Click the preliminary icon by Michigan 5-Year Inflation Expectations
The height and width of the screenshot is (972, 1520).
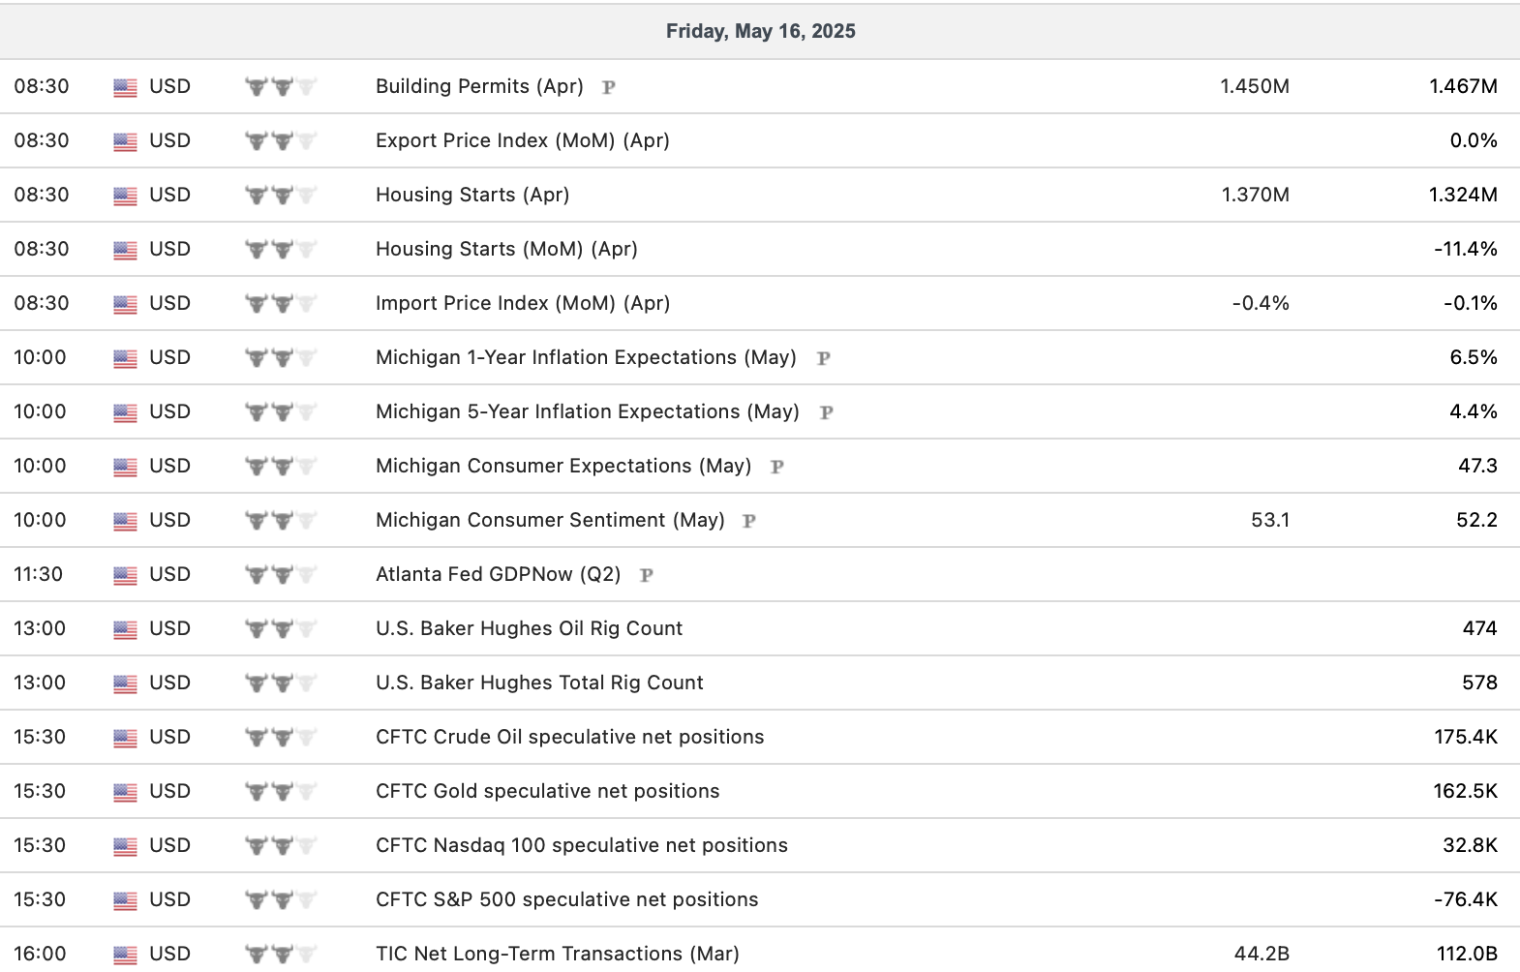pyautogui.click(x=827, y=412)
